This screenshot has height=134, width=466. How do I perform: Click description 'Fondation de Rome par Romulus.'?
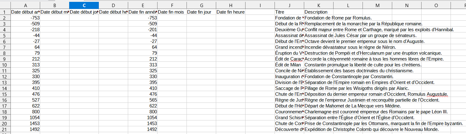click(338, 18)
